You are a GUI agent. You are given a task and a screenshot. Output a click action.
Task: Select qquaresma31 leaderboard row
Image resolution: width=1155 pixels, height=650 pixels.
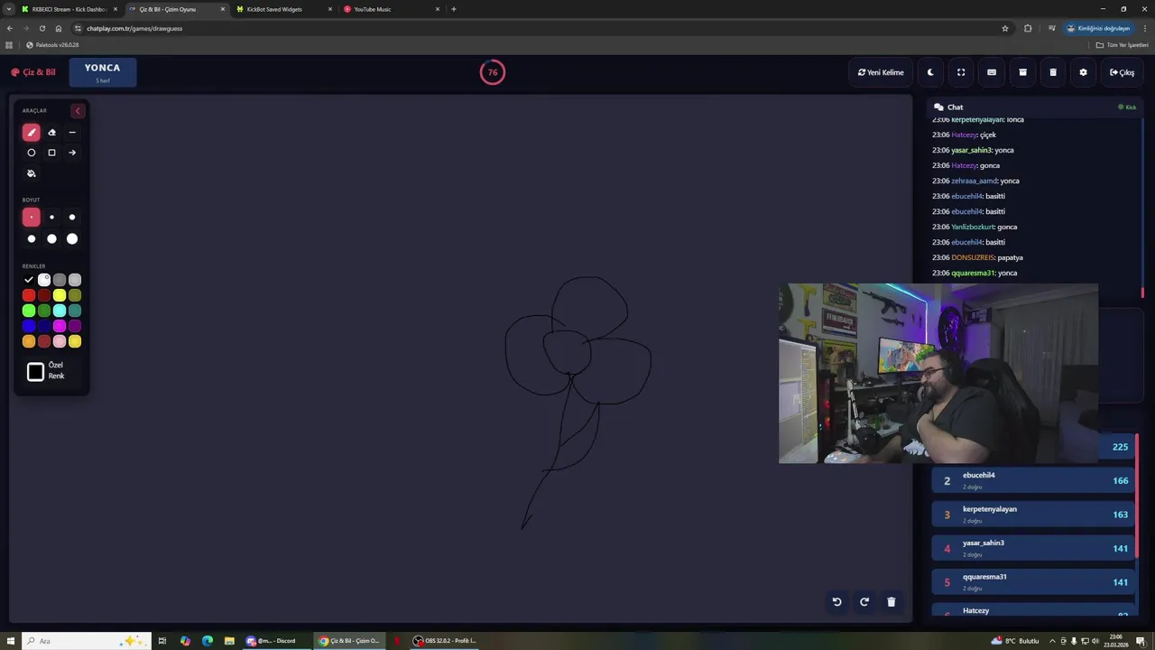(1033, 581)
